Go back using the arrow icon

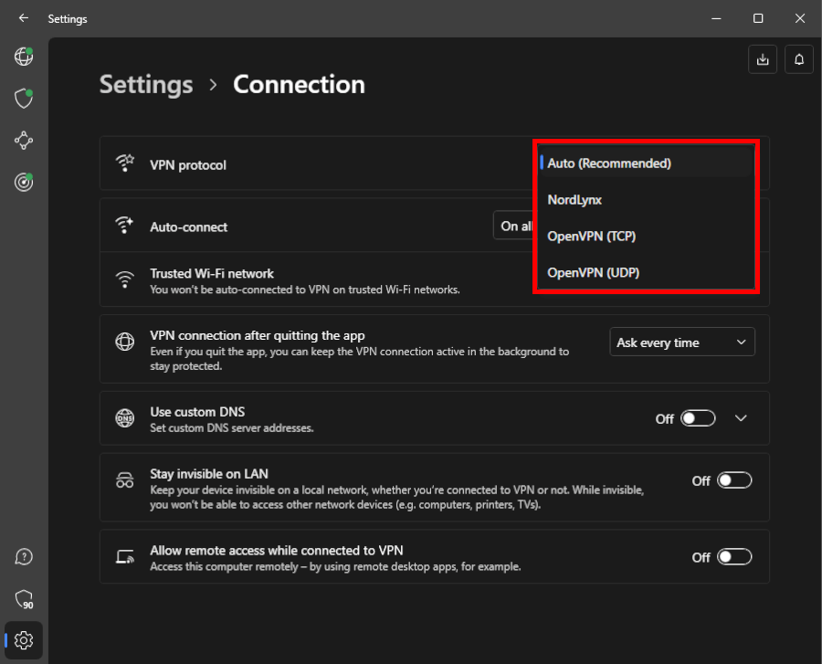24,18
